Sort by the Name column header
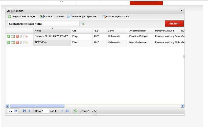 (x=52, y=31)
